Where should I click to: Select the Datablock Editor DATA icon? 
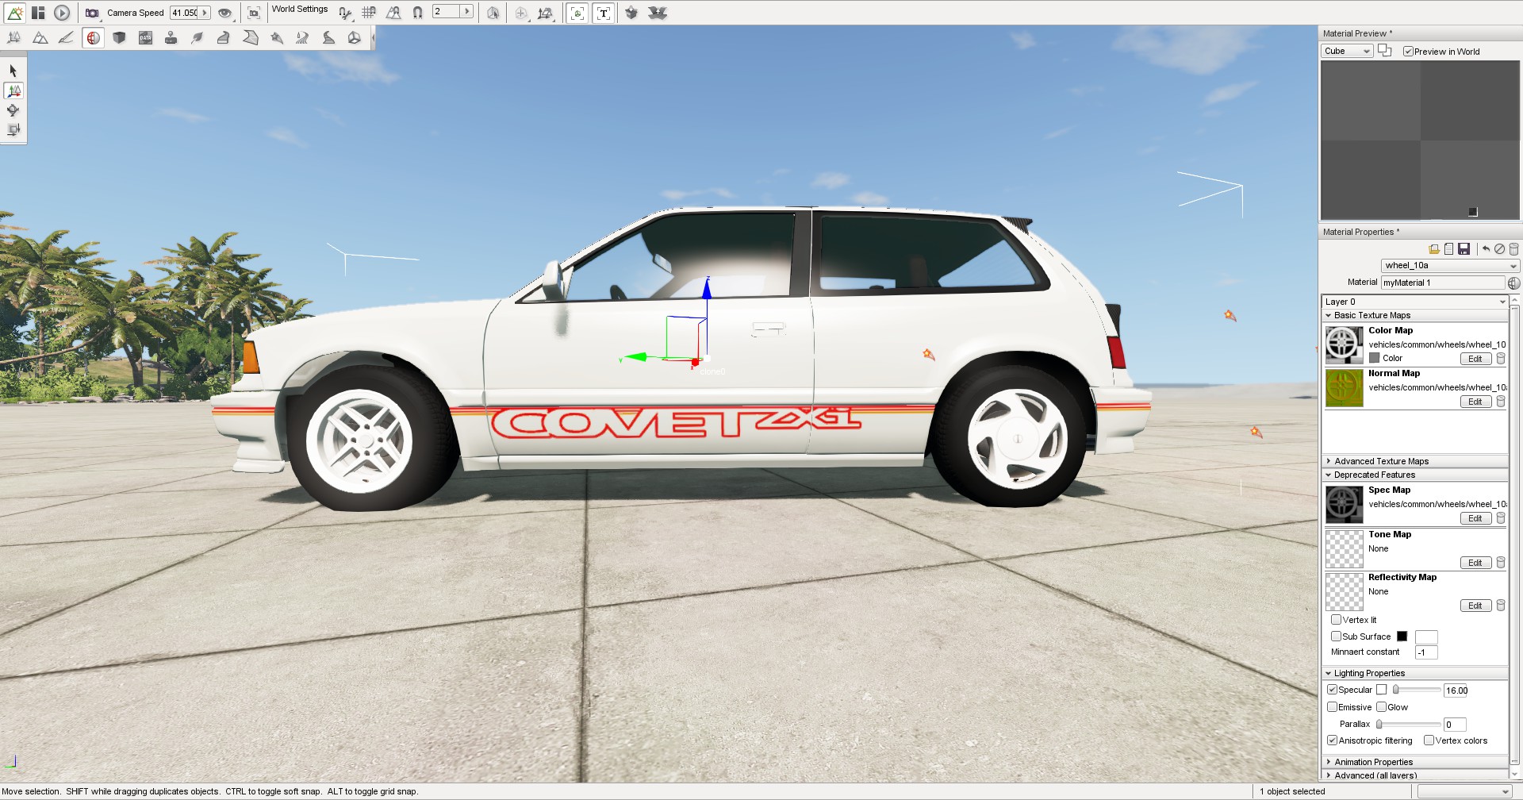(145, 37)
